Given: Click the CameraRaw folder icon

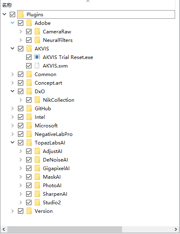Looking at the screenshot, I should [37, 31].
